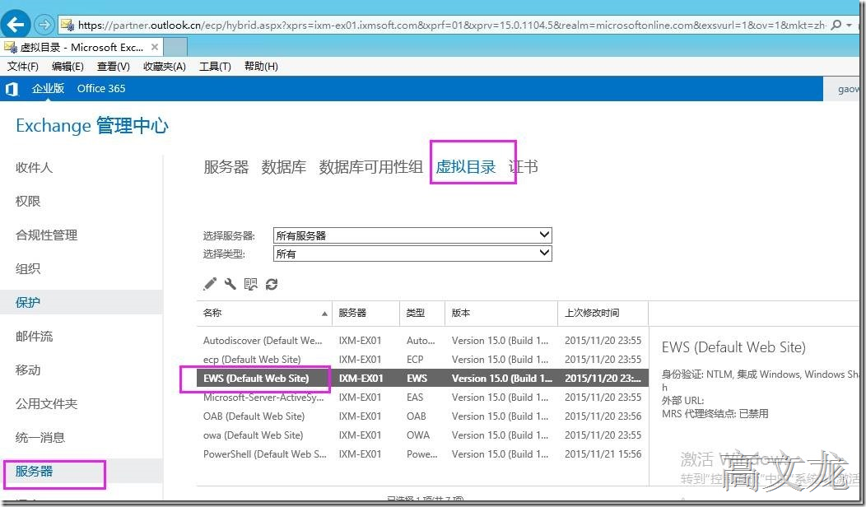Click the browser address bar URL
Viewport: 866px width, 507px height.
coord(452,25)
